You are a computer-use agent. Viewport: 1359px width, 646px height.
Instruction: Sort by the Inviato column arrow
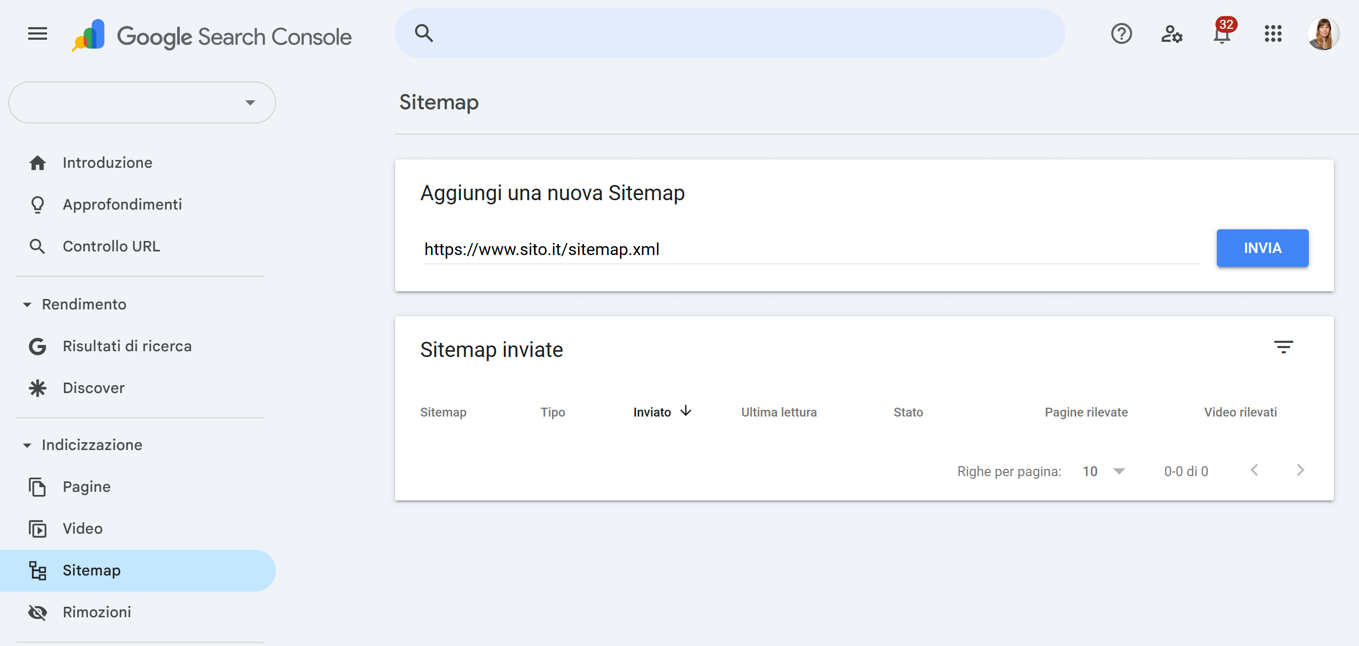click(686, 412)
